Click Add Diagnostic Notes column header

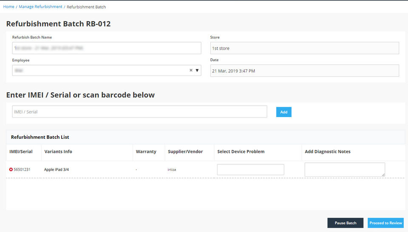(x=328, y=152)
